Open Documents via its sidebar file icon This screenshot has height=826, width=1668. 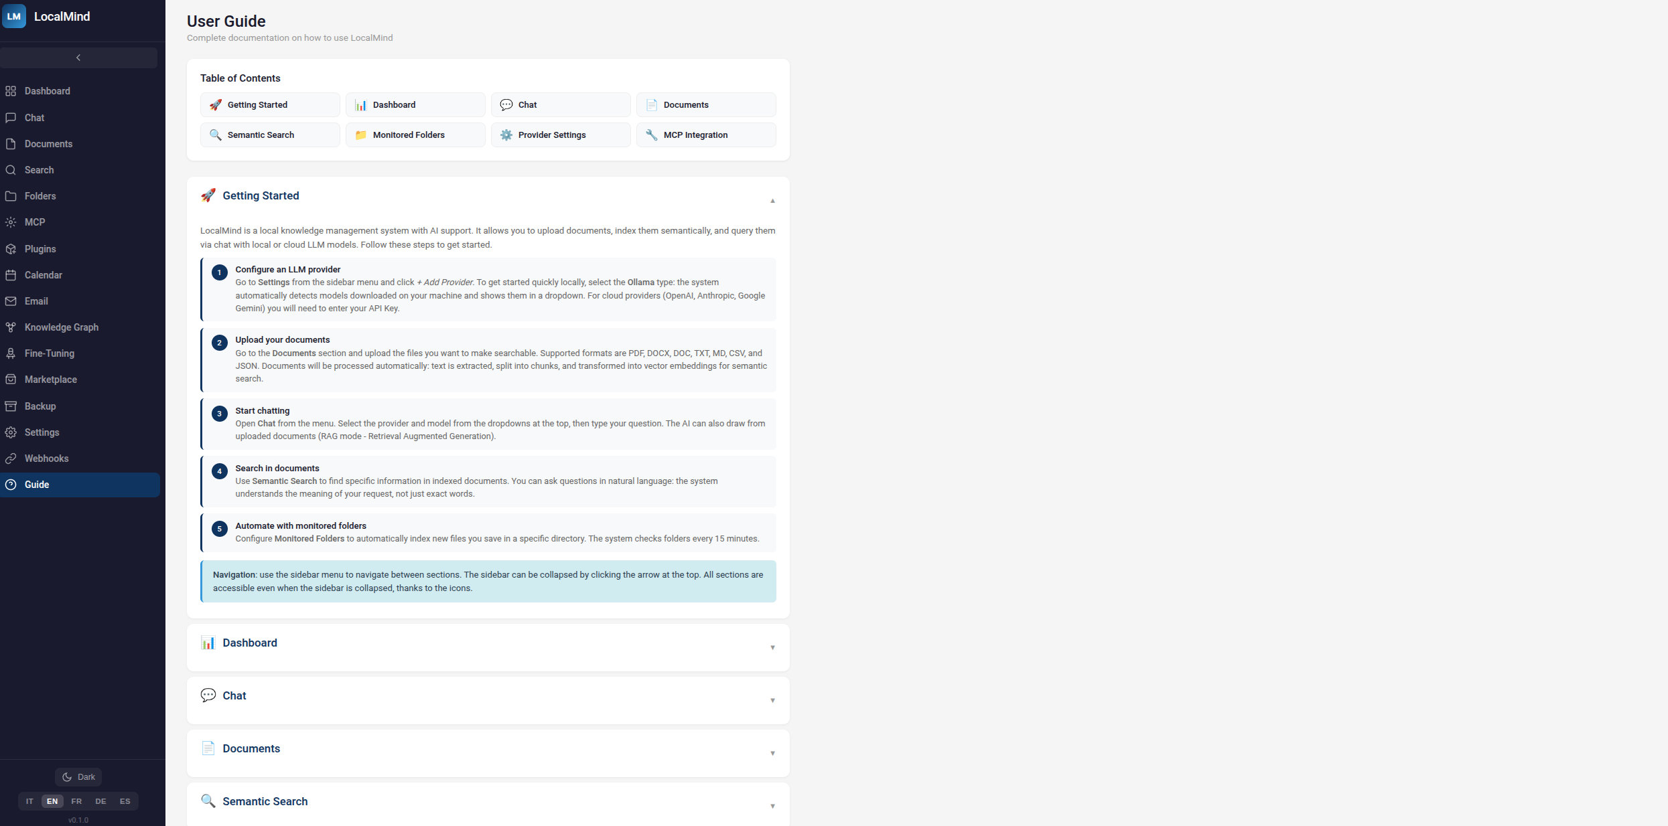(x=11, y=144)
